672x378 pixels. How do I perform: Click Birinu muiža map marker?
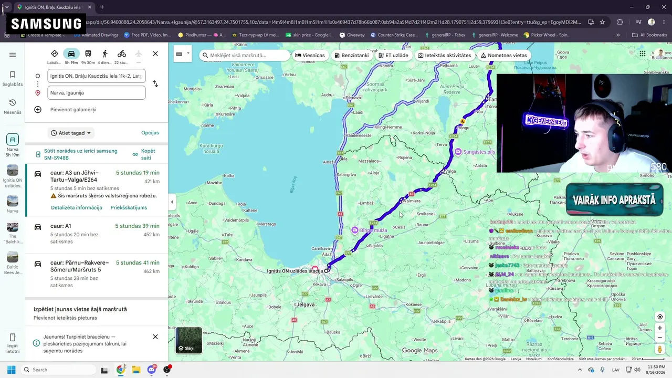355,230
